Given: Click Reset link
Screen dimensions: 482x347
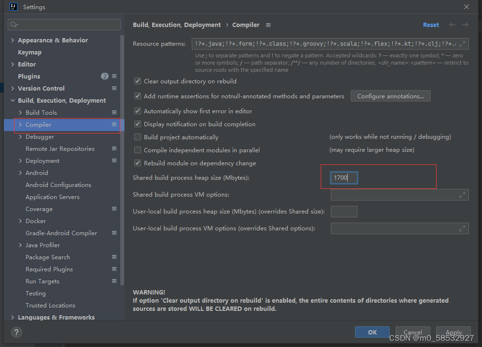Looking at the screenshot, I should [431, 25].
